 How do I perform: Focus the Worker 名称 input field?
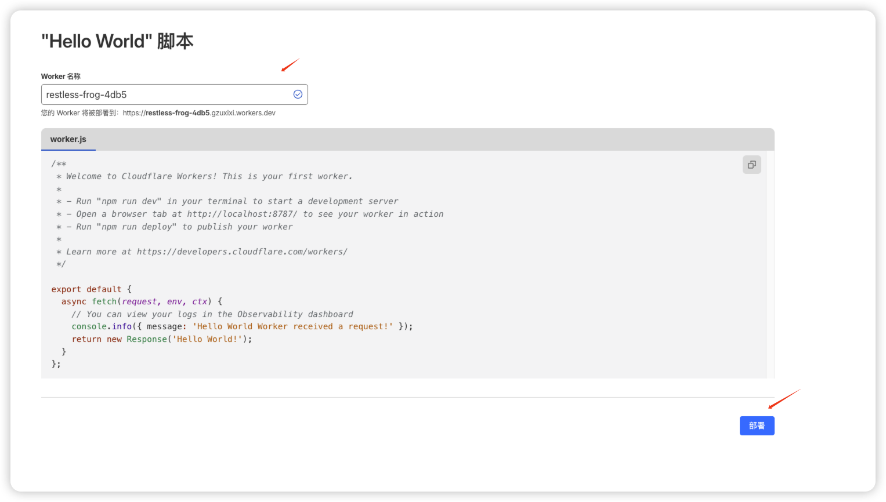point(165,94)
